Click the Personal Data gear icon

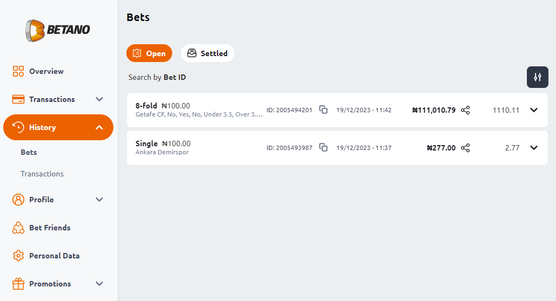point(18,256)
